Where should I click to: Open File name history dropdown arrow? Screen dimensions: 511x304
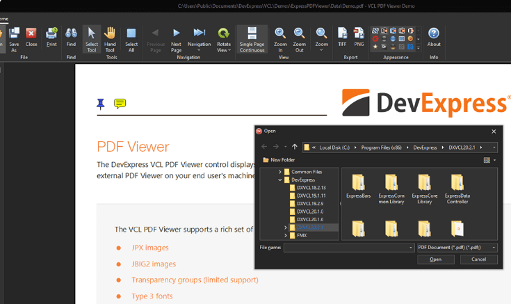point(411,248)
